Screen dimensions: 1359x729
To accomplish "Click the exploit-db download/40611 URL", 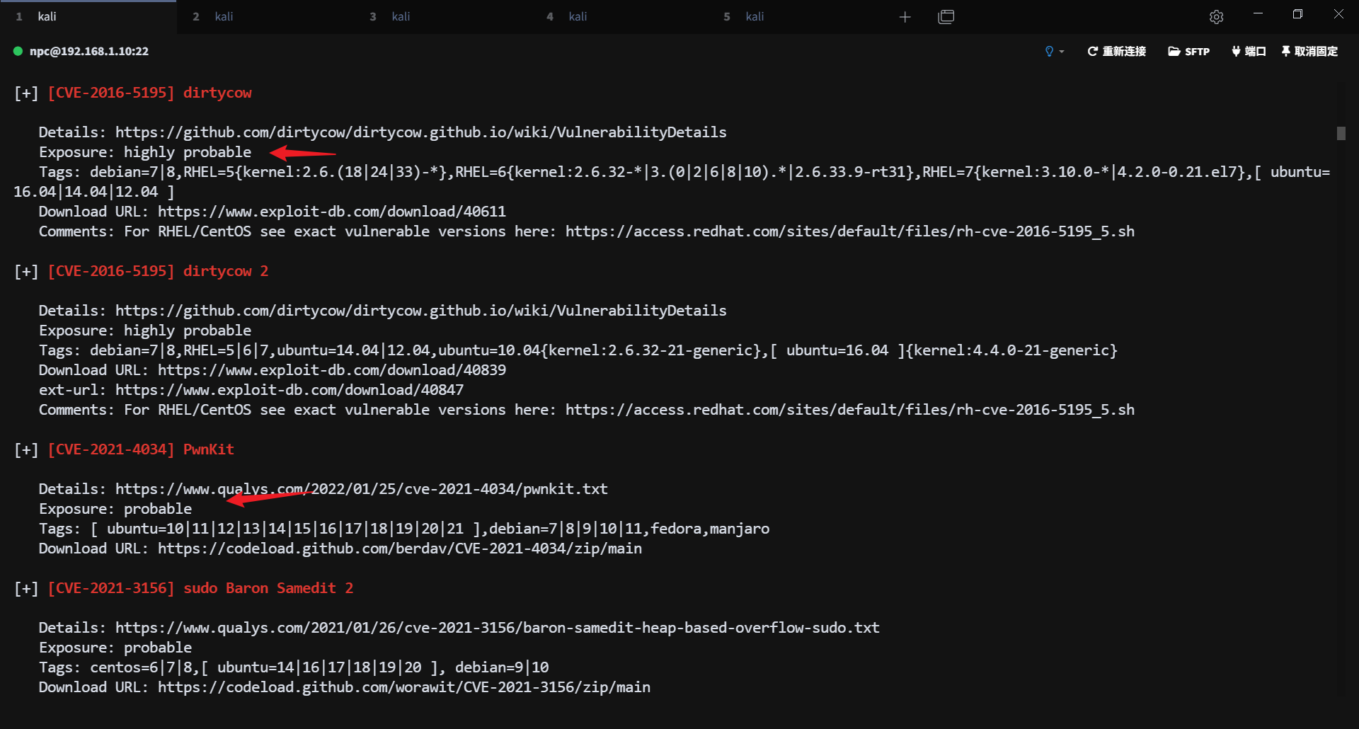I will (x=331, y=212).
